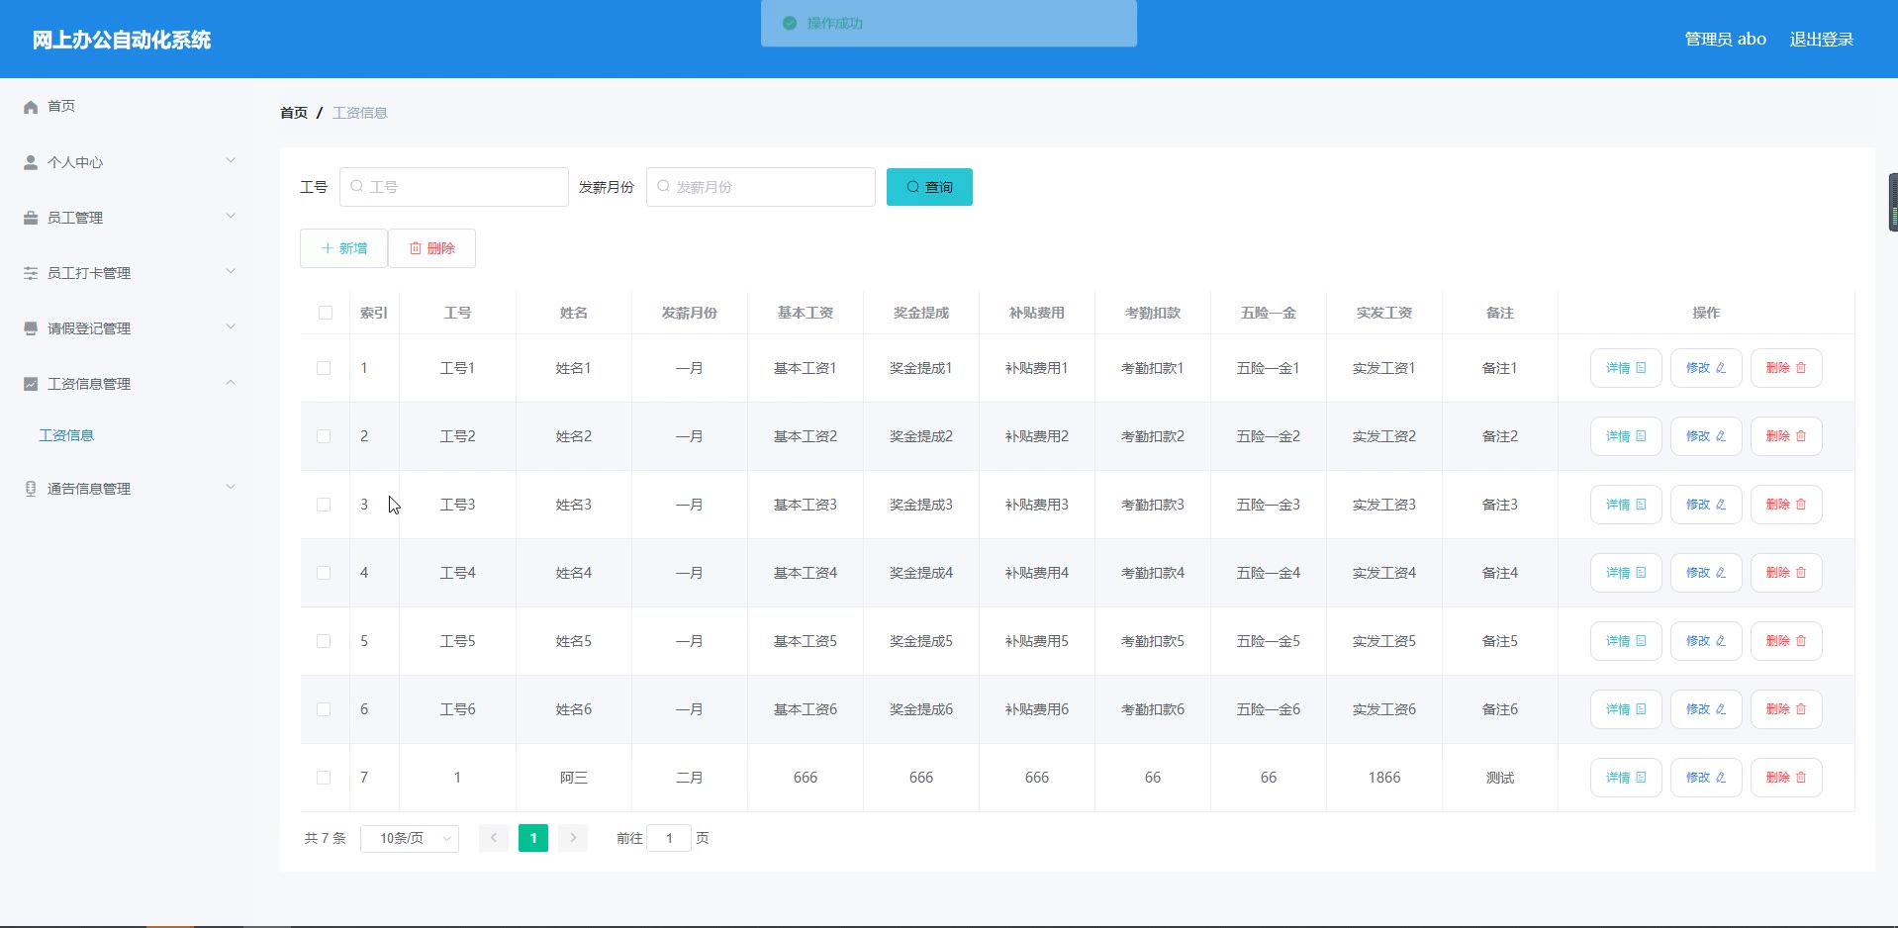
Task: Focus the 工号 search input
Action: [x=454, y=187]
